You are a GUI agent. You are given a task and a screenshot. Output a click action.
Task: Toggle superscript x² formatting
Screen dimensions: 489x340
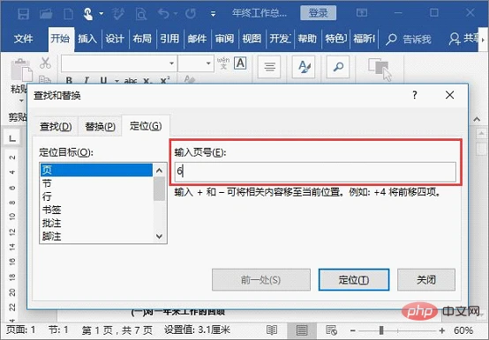coord(165,80)
